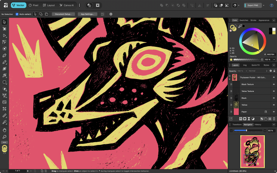Select the Zoom tool
The width and height of the screenshot is (277, 173).
point(5,137)
